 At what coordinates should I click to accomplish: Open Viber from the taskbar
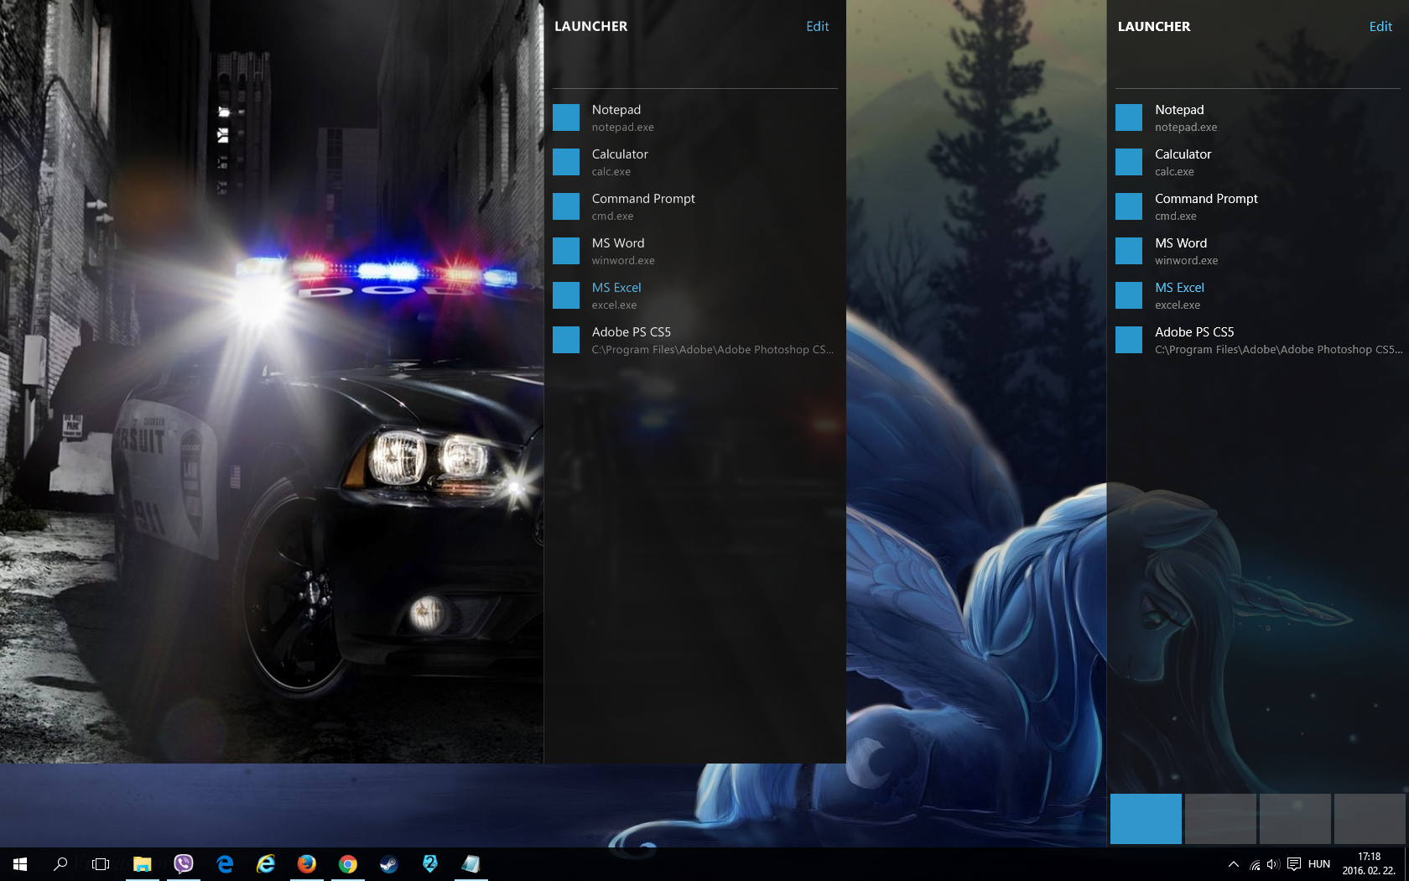coord(184,863)
